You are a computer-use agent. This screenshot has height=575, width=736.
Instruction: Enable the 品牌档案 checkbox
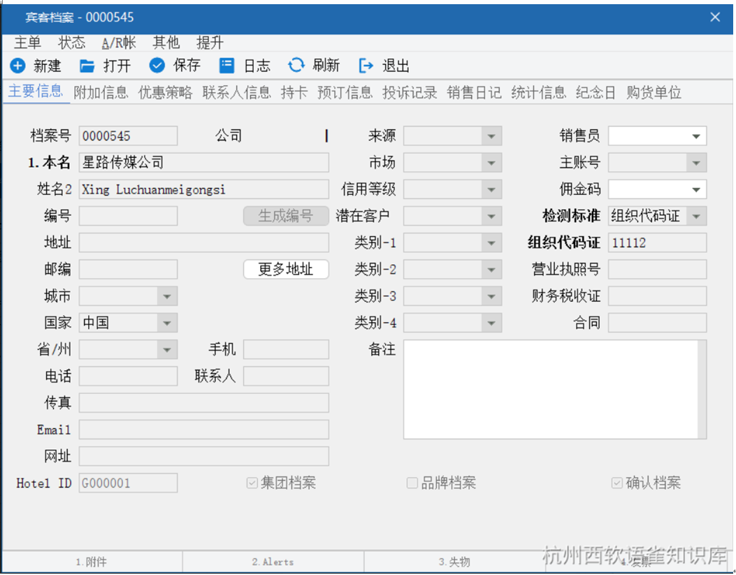(412, 483)
